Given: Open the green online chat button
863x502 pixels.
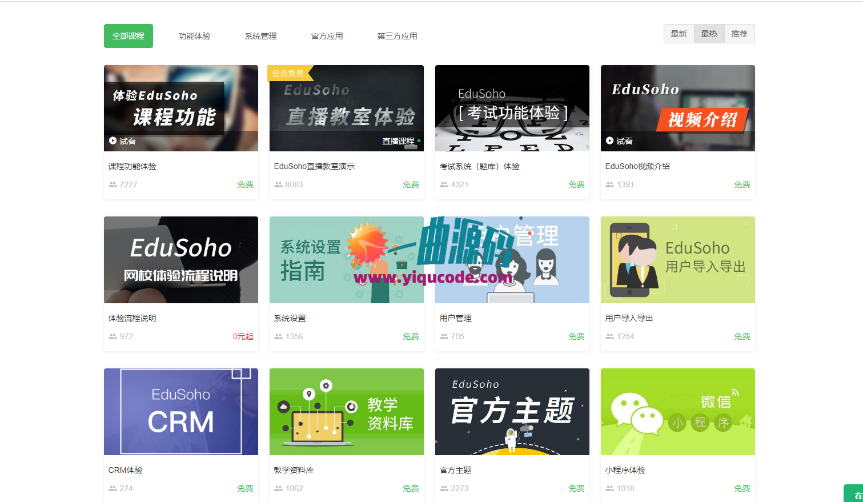Looking at the screenshot, I should (853, 493).
